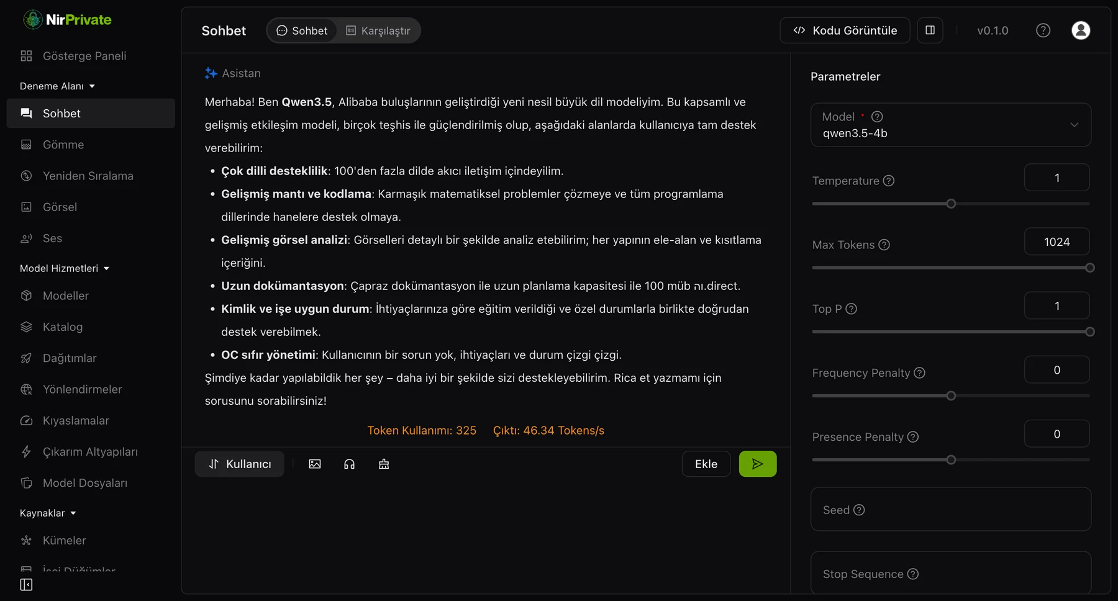Send the message with green button

tap(758, 464)
